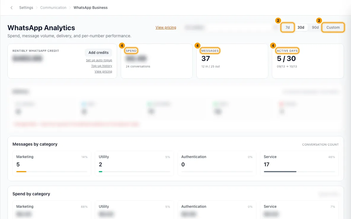Viewport: 351px width, 219px height.
Task: Open Utility card in Spend by category
Action: tap(134, 210)
